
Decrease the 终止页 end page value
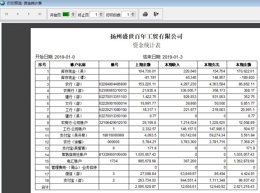[x=101, y=15]
